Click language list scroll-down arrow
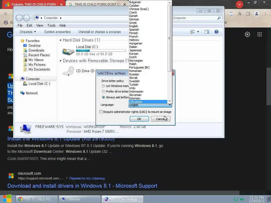 pyautogui.click(x=170, y=101)
